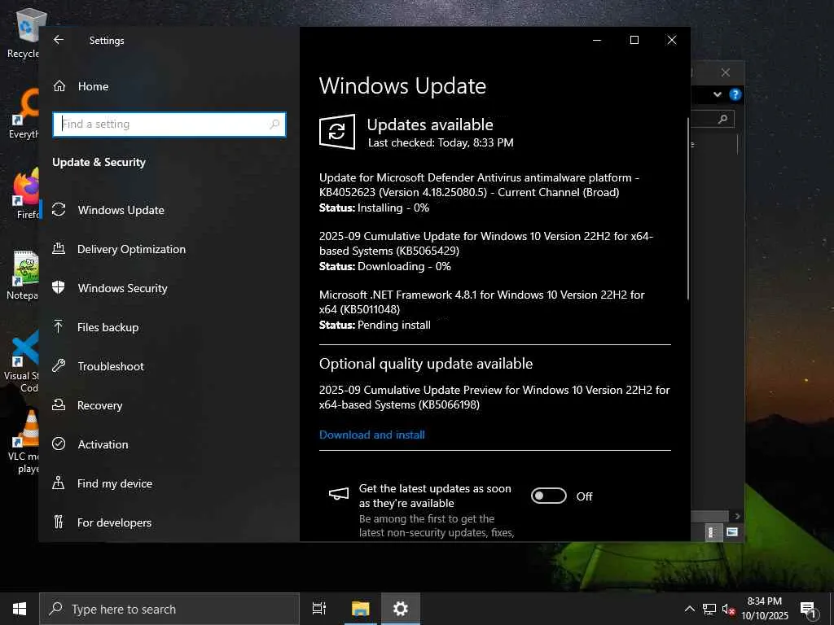Click details view button in background window
Image resolution: width=834 pixels, height=625 pixels.
click(712, 532)
